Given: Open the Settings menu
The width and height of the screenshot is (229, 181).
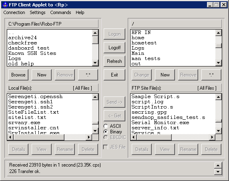Looking at the screenshot, I should 38,12.
